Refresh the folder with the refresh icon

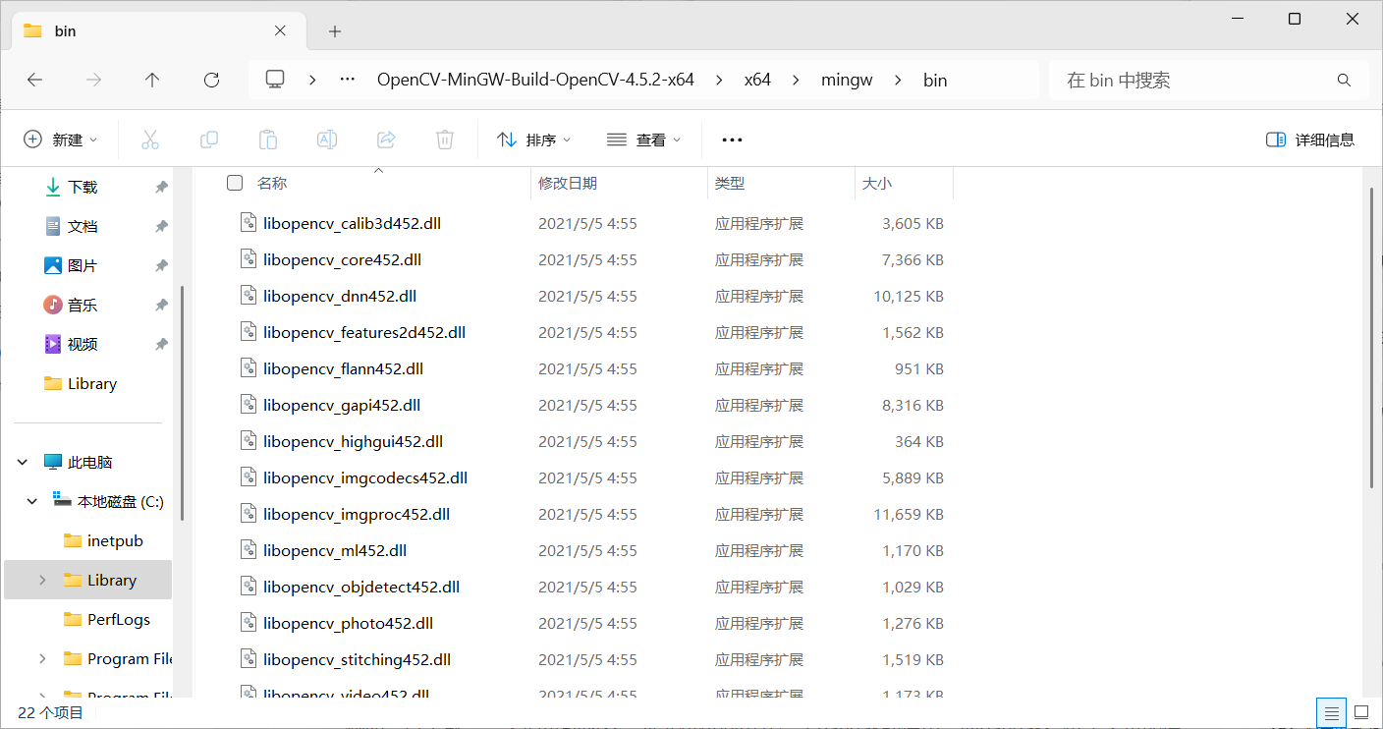[210, 80]
